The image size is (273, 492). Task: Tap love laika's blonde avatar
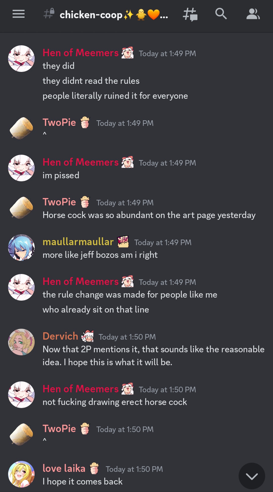click(21, 474)
